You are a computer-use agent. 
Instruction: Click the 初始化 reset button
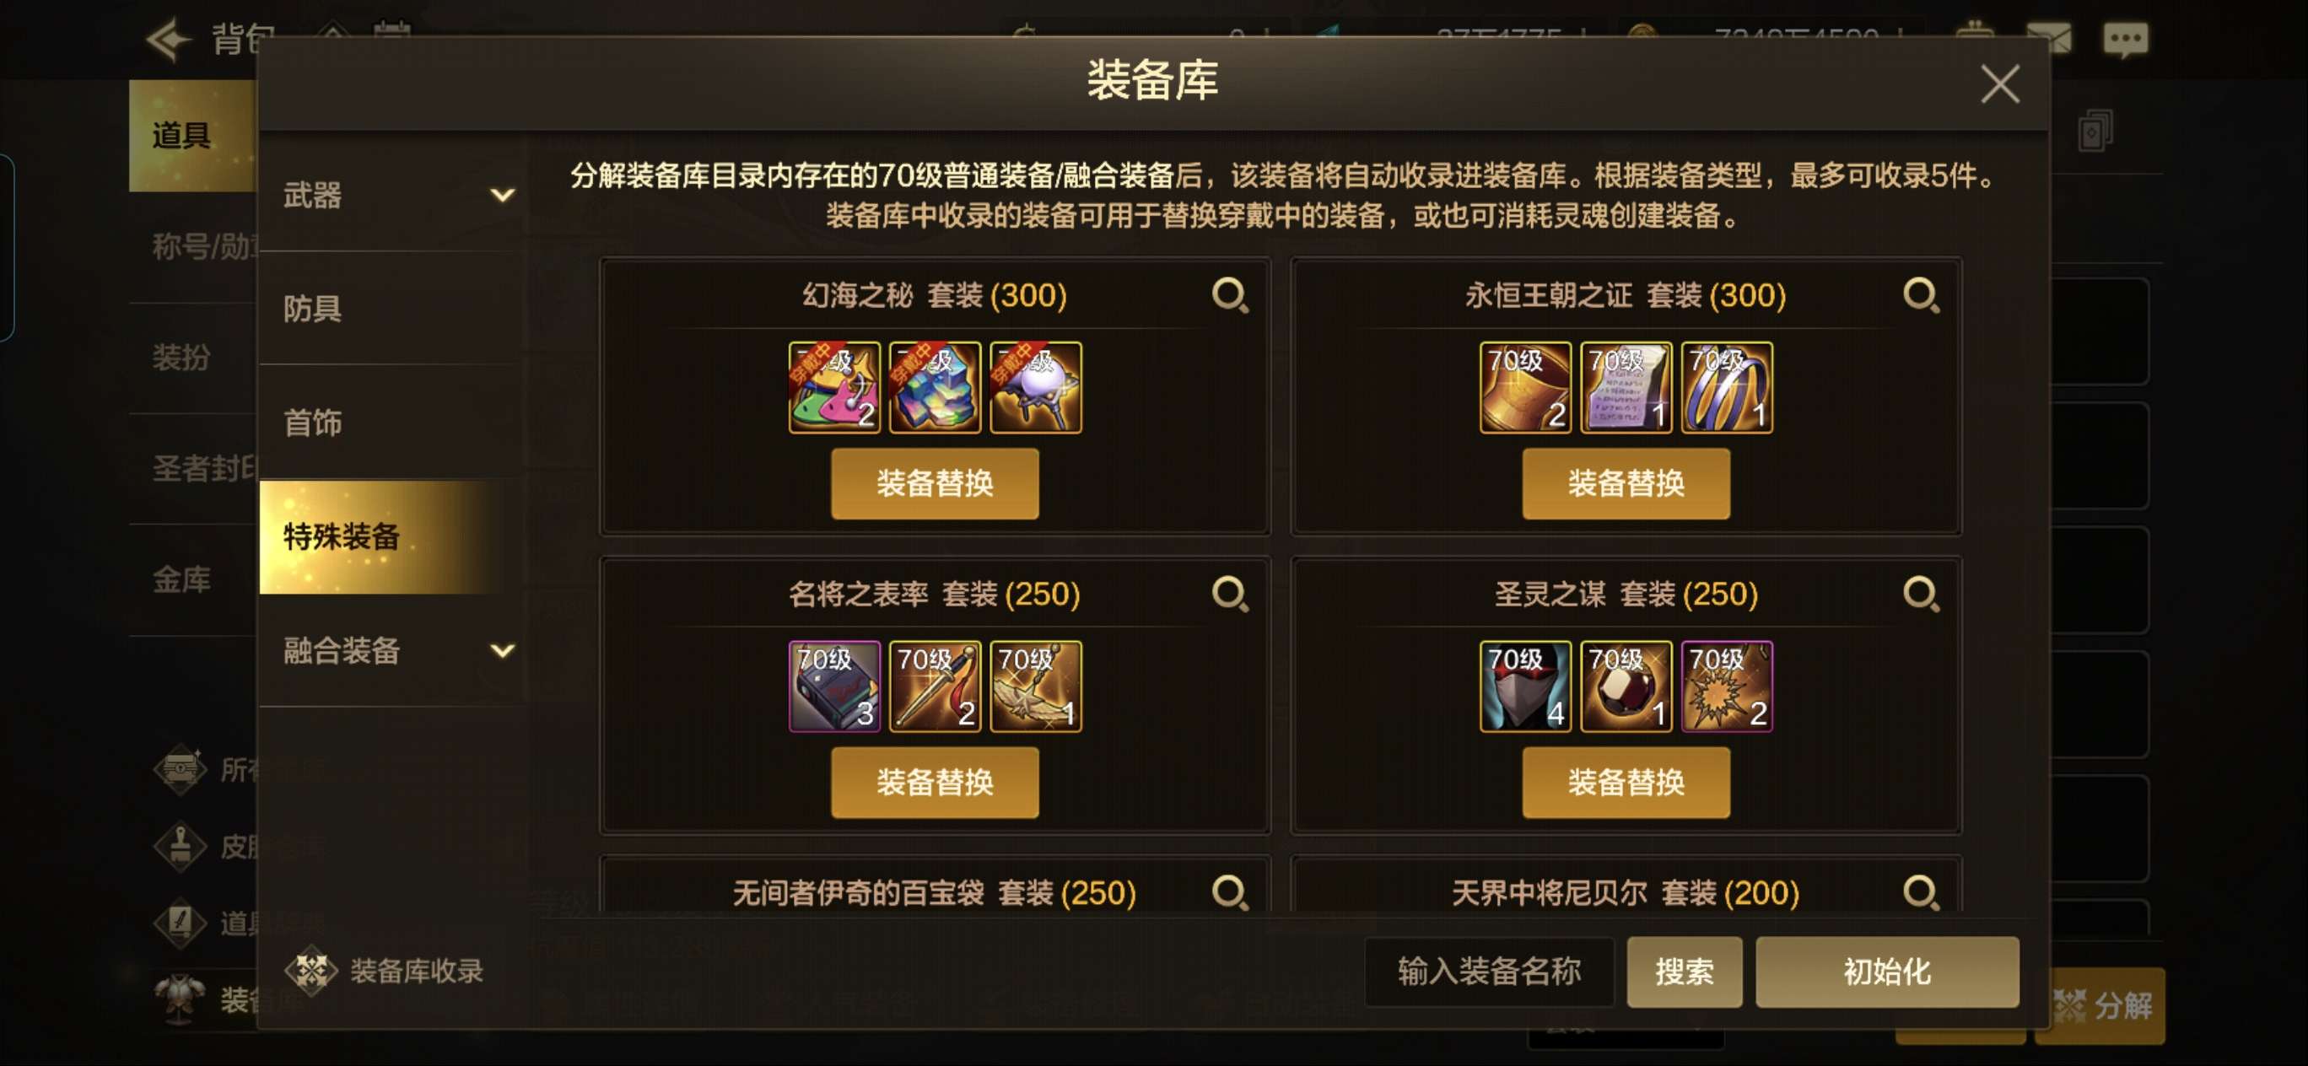pos(1887,971)
